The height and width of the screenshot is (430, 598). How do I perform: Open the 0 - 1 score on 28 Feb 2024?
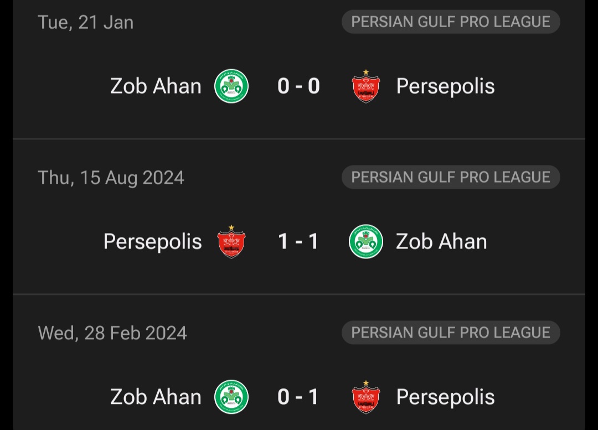[x=299, y=397]
